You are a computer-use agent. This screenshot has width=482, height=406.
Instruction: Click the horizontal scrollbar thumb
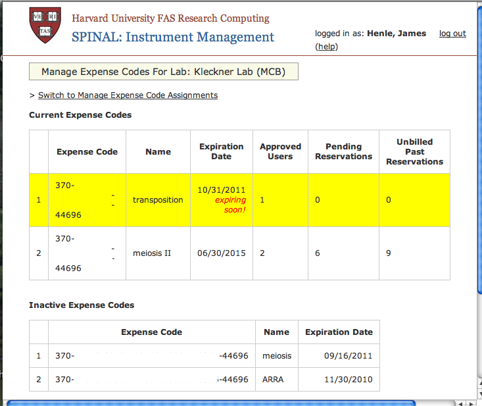coord(211,403)
